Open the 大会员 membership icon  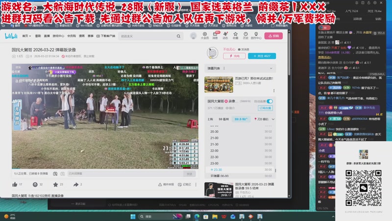pyautogui.click(x=205, y=35)
